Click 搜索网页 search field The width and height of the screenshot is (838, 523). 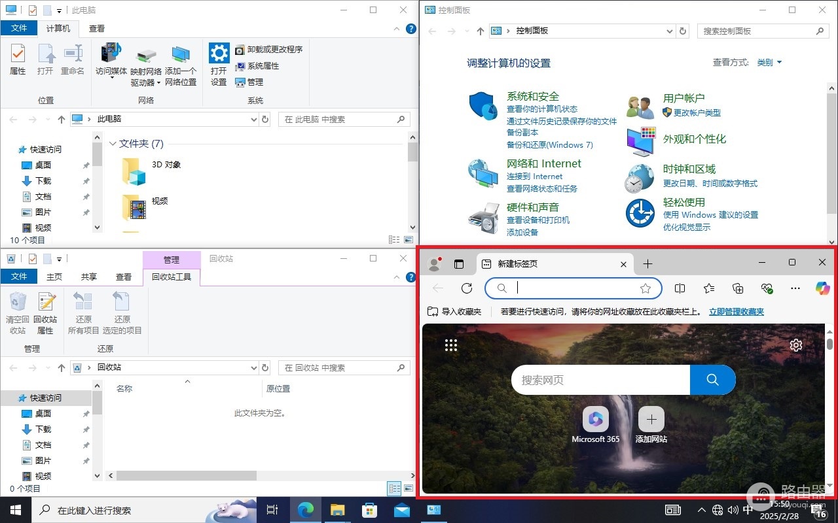pos(600,380)
